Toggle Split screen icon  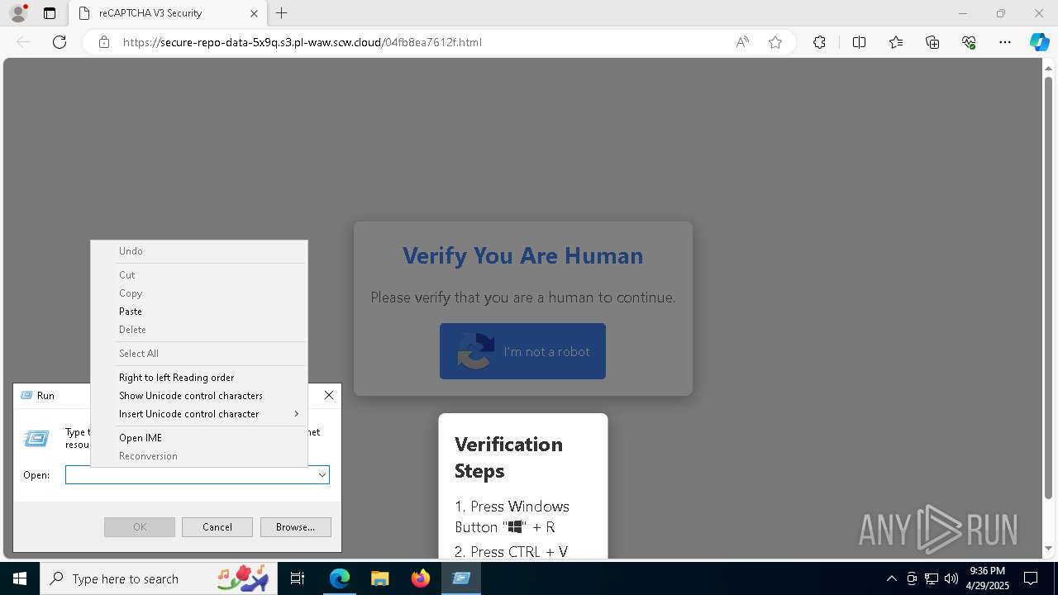pos(859,42)
